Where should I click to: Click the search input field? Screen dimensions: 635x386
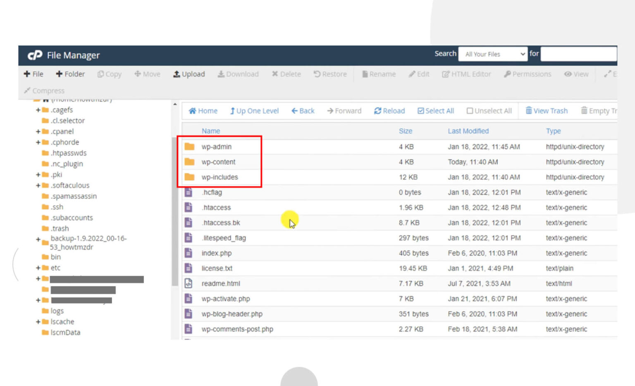(578, 54)
